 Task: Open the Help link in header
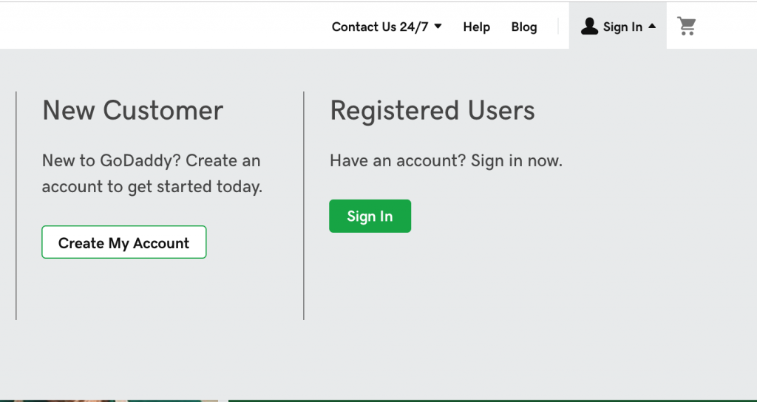477,27
